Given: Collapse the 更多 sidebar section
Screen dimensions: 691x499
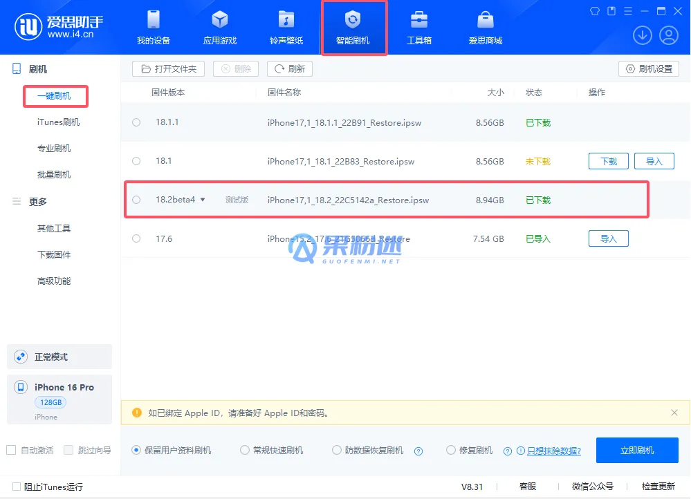Looking at the screenshot, I should coord(16,201).
